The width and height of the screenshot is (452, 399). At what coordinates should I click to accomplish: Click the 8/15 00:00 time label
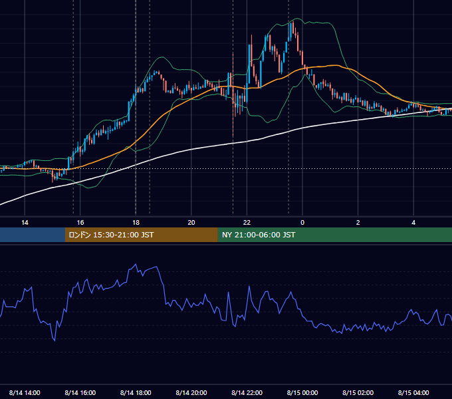point(302,392)
